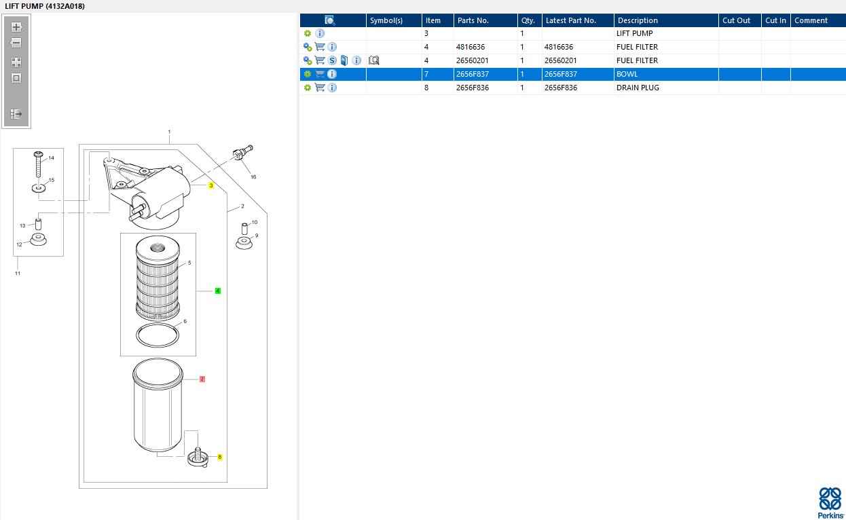Click the gears icon for part 4816636
This screenshot has height=520, width=846.
click(x=308, y=47)
